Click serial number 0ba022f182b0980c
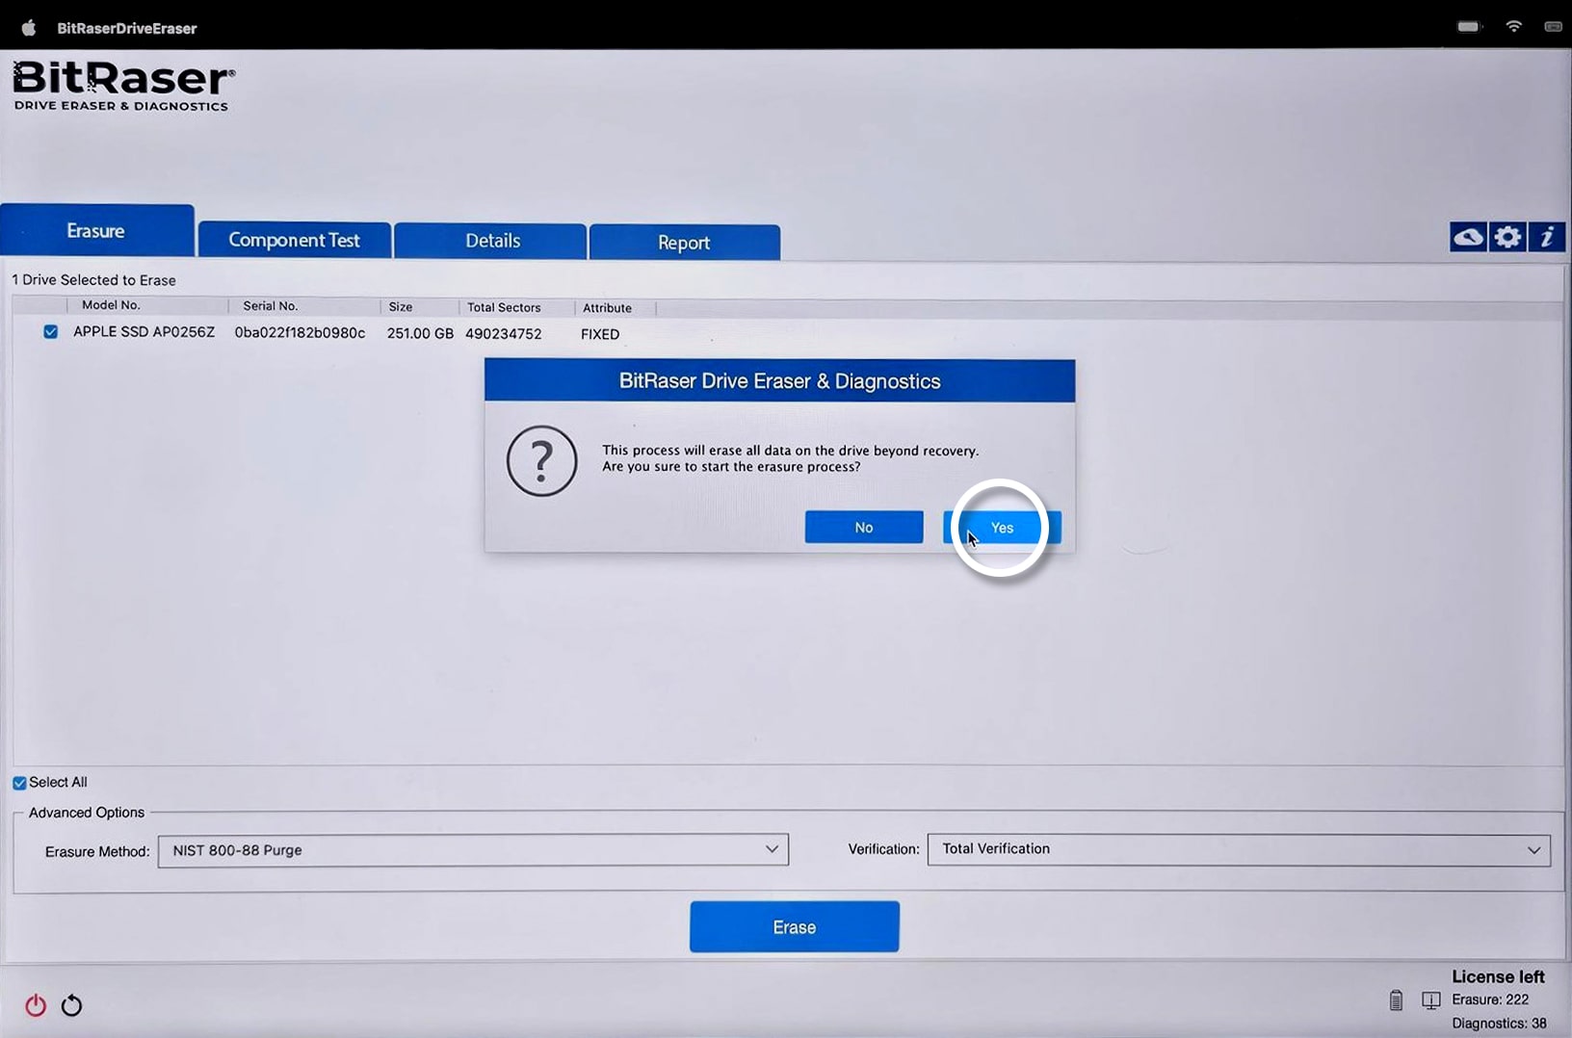The image size is (1572, 1038). click(x=300, y=333)
